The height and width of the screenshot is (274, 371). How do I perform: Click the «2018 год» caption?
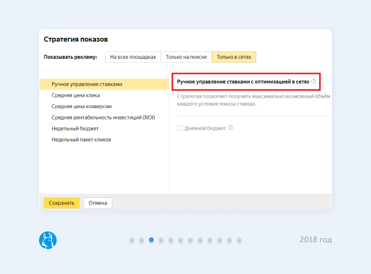pos(316,240)
